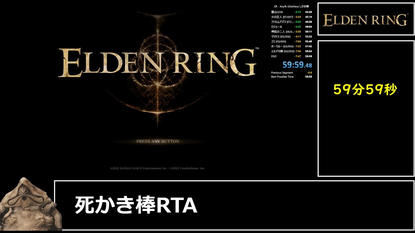415x233 pixels.
Task: Click the 50:11 split time
Action: pos(309,32)
